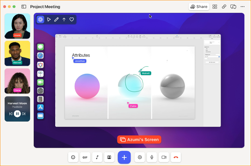The image size is (251, 166).
Task: Click the Project Meeting title
Action: coord(45,7)
